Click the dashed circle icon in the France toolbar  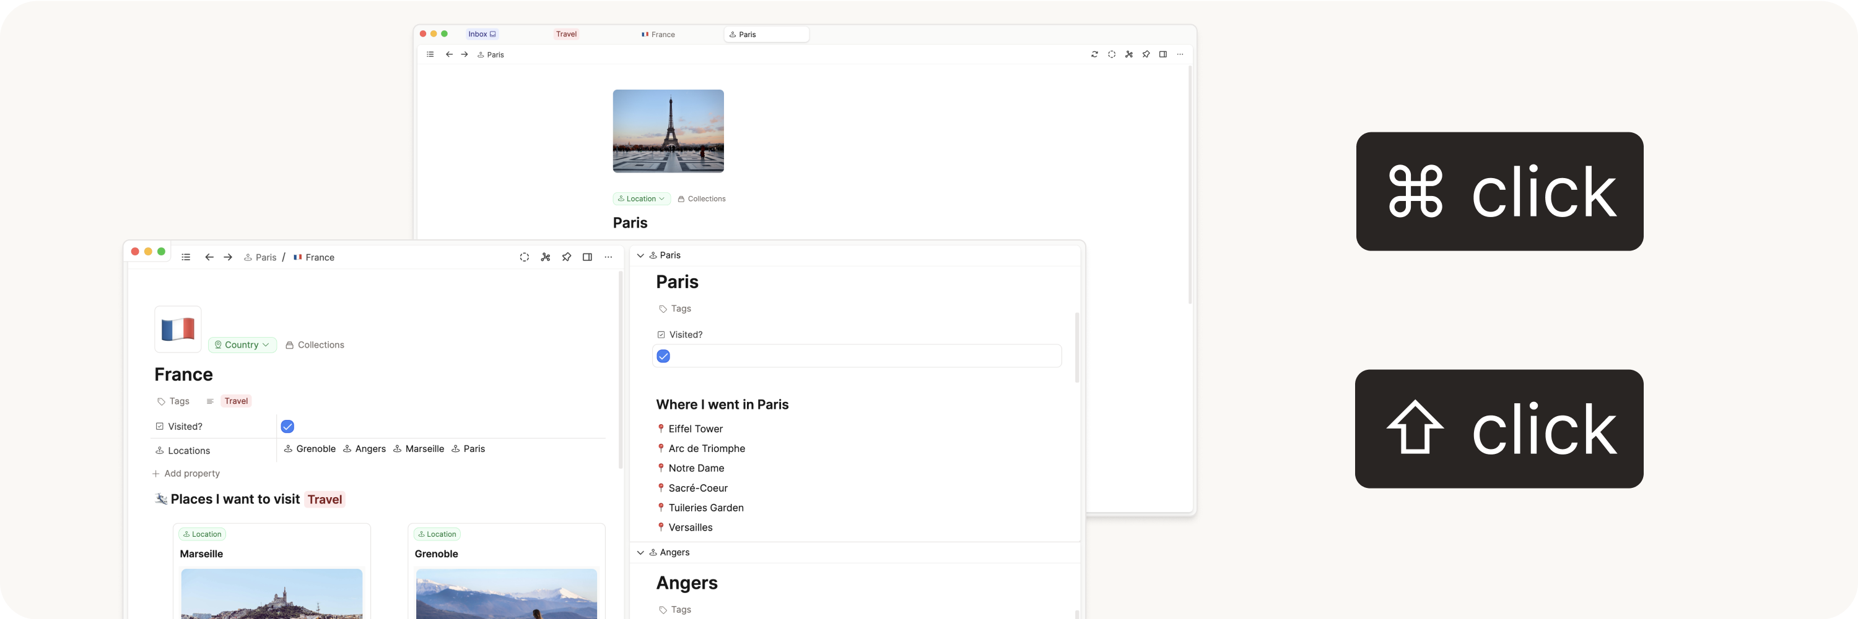525,258
